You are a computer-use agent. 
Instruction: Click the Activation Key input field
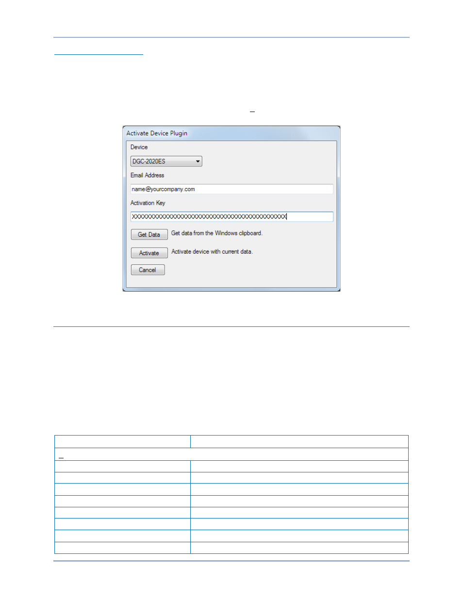231,217
